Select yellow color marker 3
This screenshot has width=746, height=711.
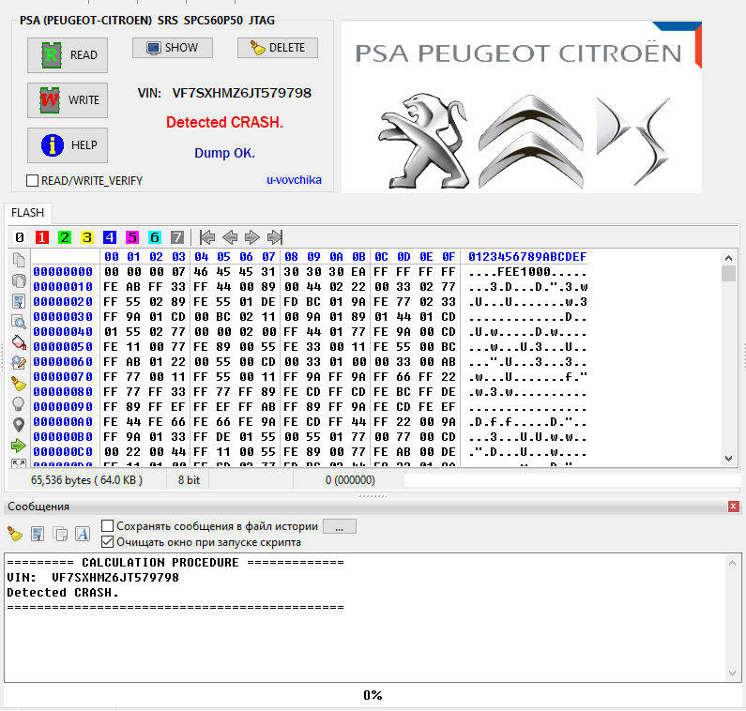[x=87, y=236]
